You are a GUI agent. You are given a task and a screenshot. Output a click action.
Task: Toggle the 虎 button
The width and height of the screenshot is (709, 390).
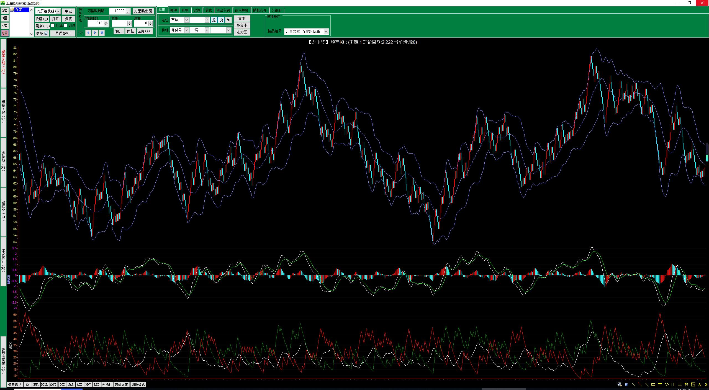point(221,20)
